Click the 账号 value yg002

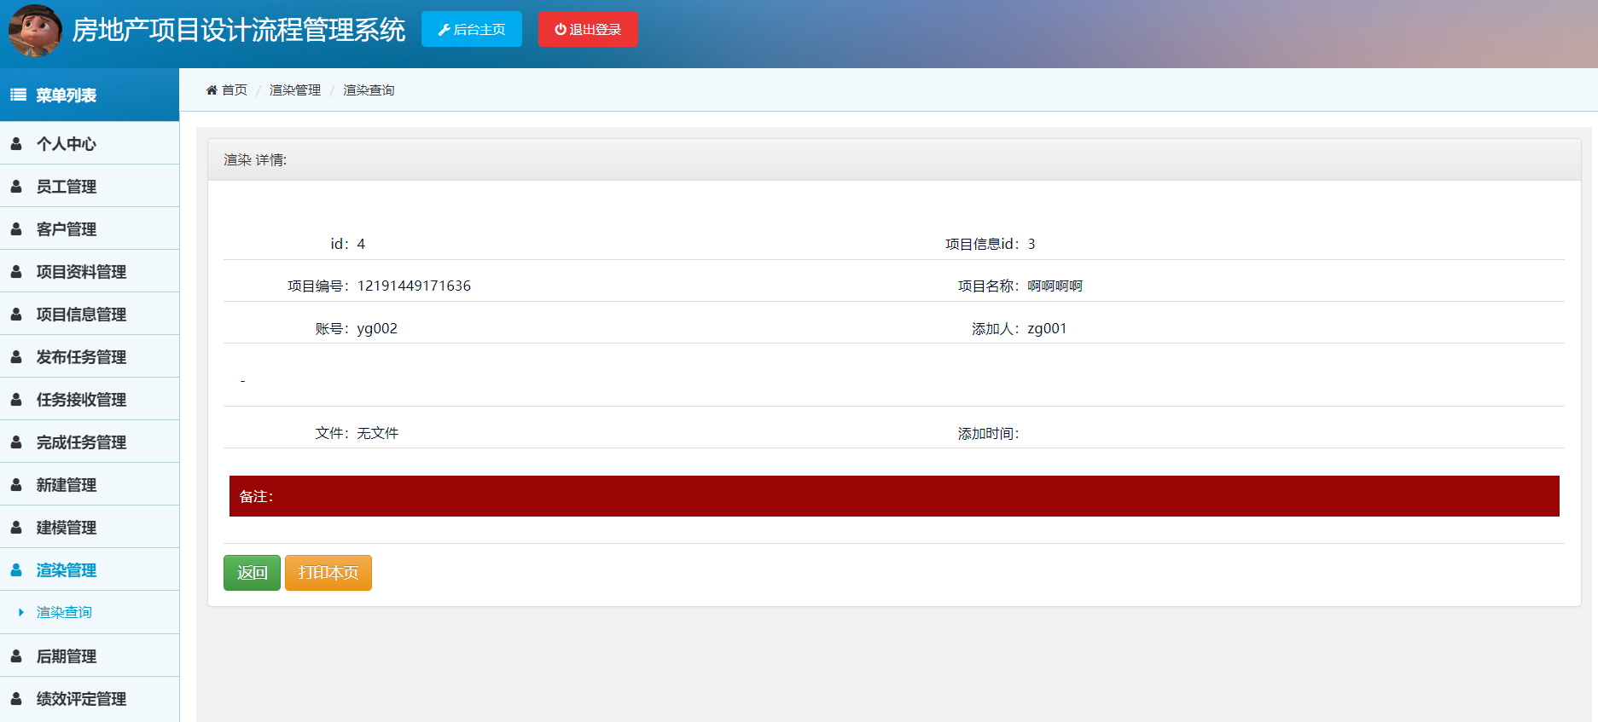pyautogui.click(x=377, y=328)
